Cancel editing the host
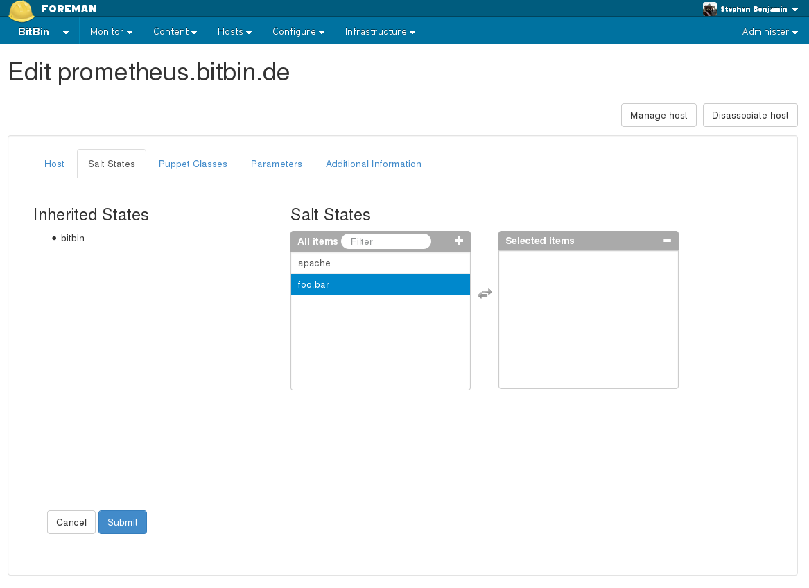809x588 pixels. pyautogui.click(x=71, y=522)
